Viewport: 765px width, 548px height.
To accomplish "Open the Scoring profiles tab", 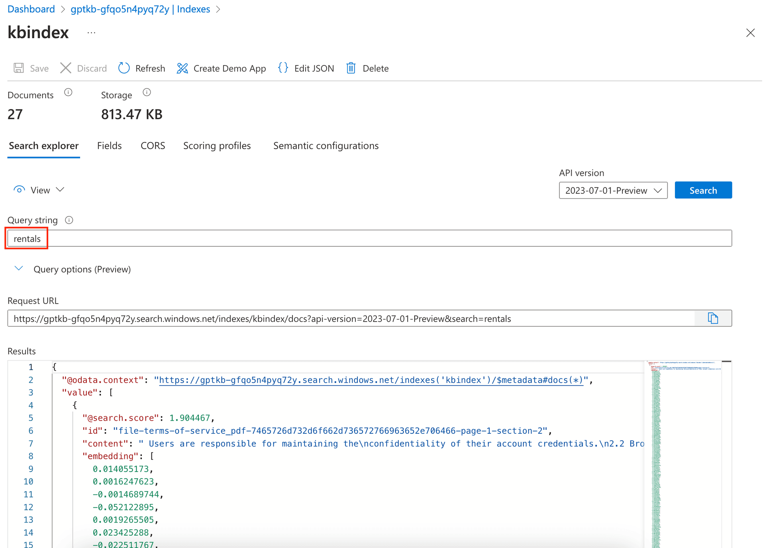I will (x=217, y=146).
